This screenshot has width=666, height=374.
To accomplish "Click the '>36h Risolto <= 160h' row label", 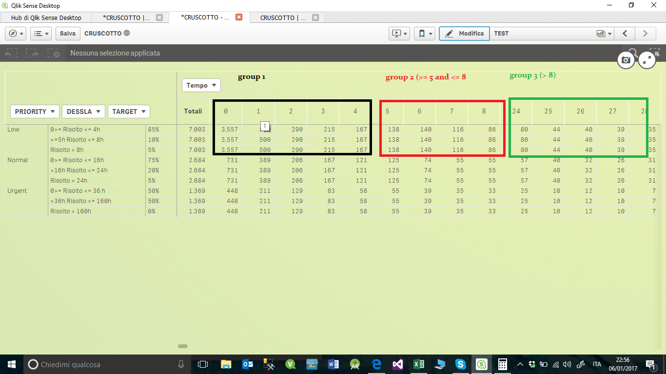I will click(80, 201).
